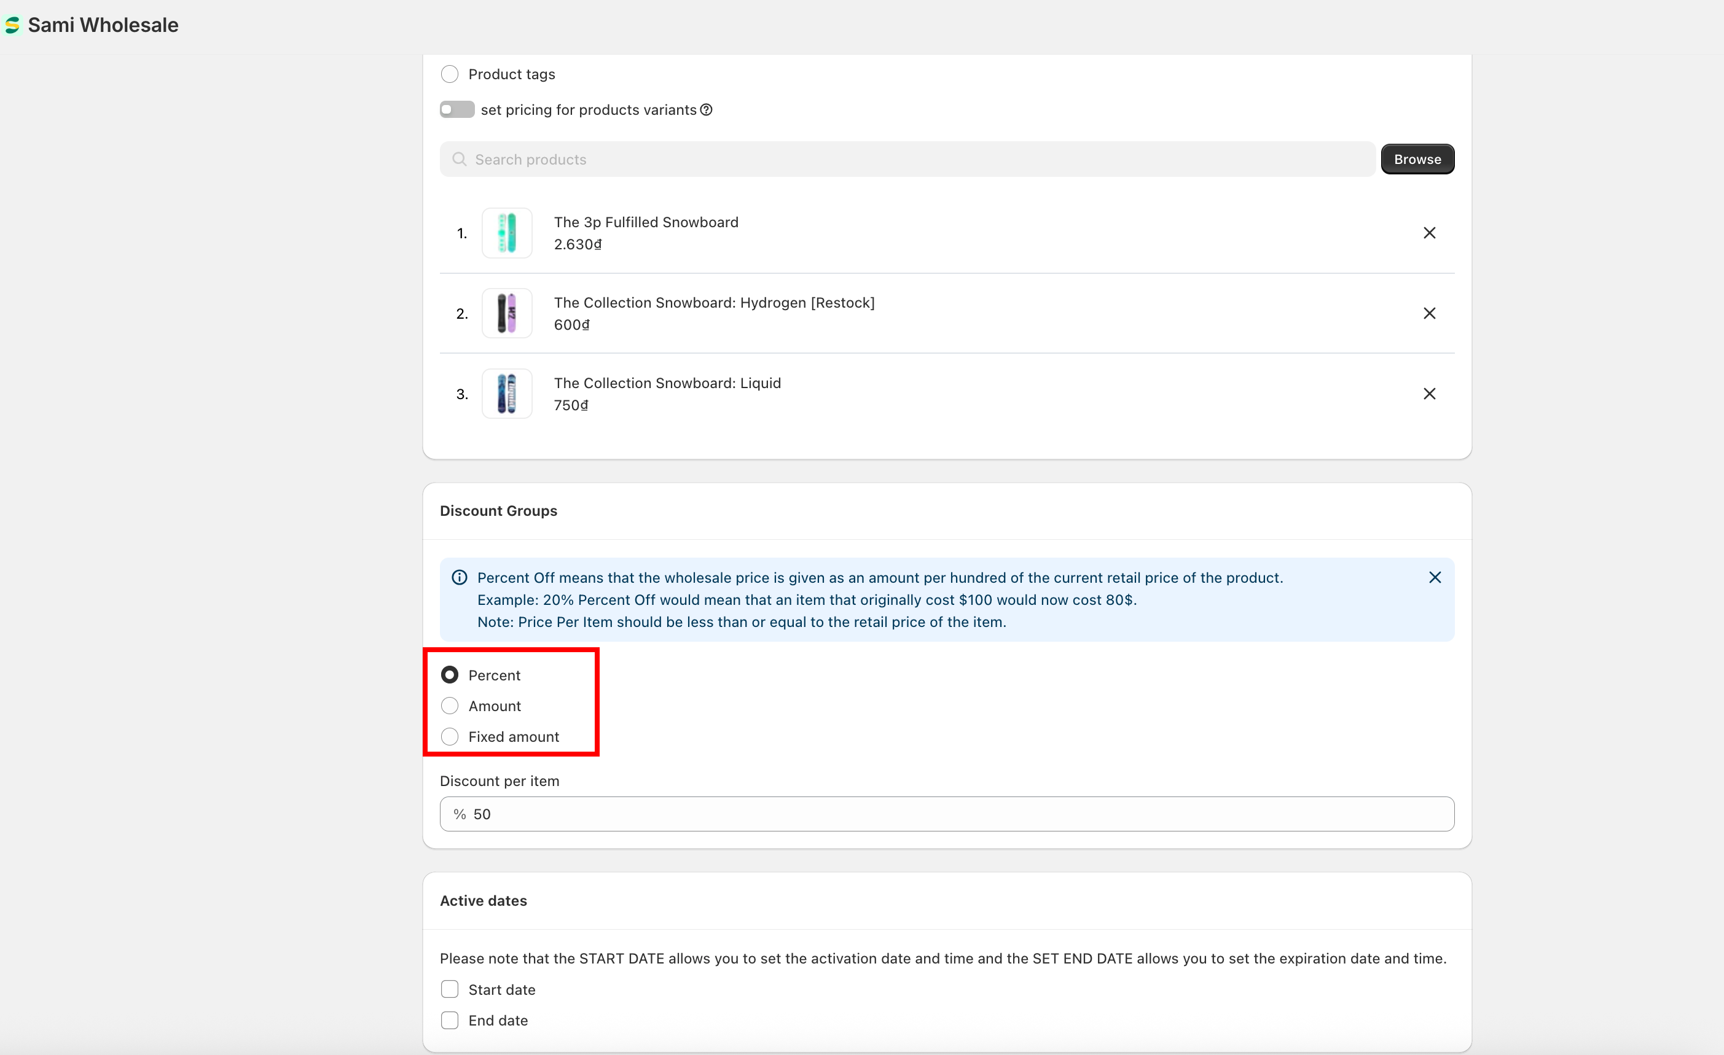Choose the Fixed amount radio button

(x=450, y=737)
